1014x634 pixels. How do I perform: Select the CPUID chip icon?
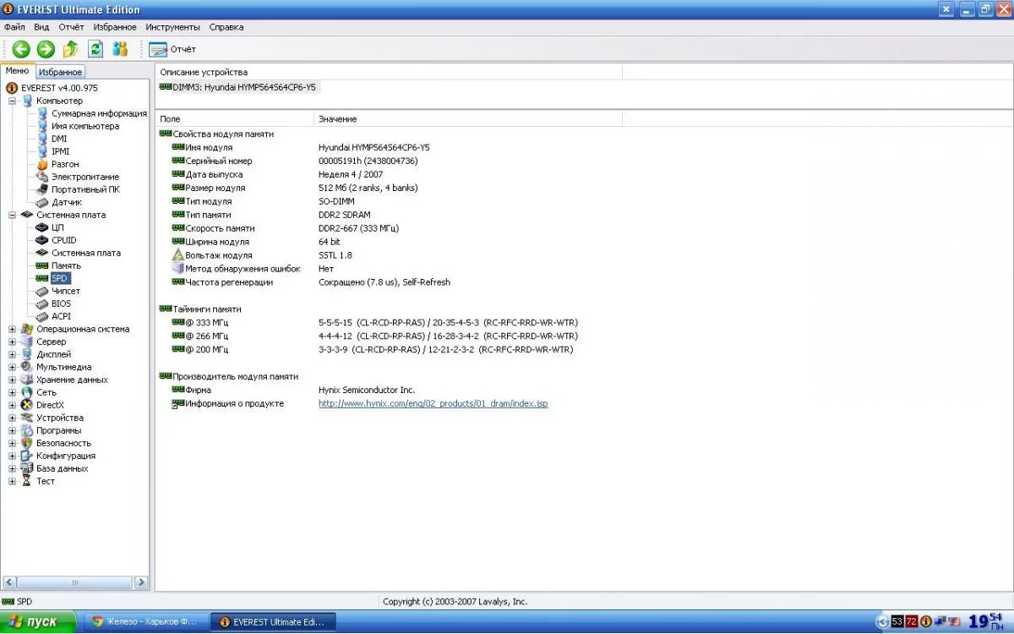coord(42,240)
